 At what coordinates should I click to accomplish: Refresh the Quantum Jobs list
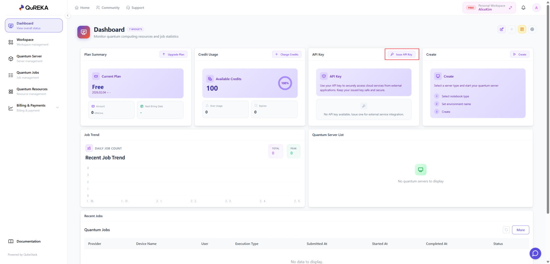point(506,230)
